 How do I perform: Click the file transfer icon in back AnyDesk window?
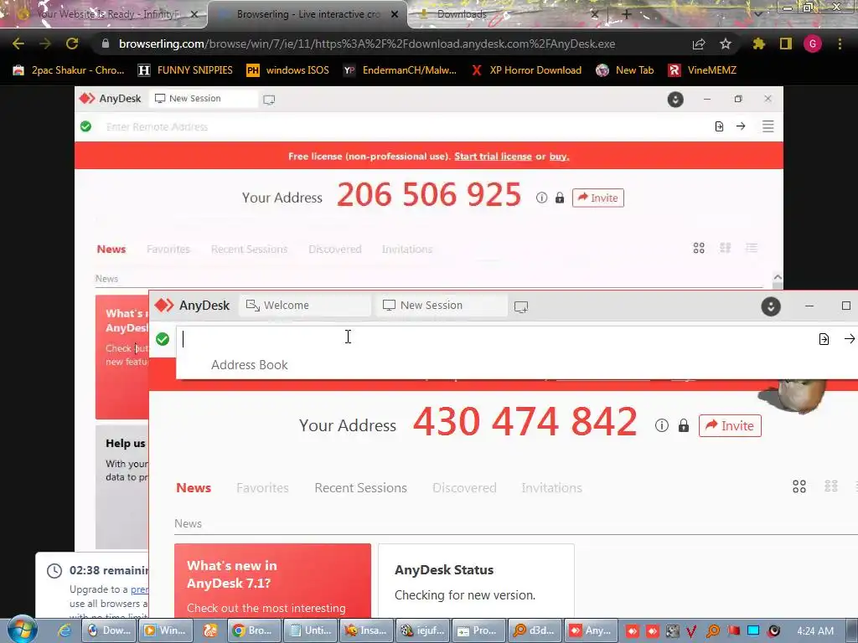(719, 126)
